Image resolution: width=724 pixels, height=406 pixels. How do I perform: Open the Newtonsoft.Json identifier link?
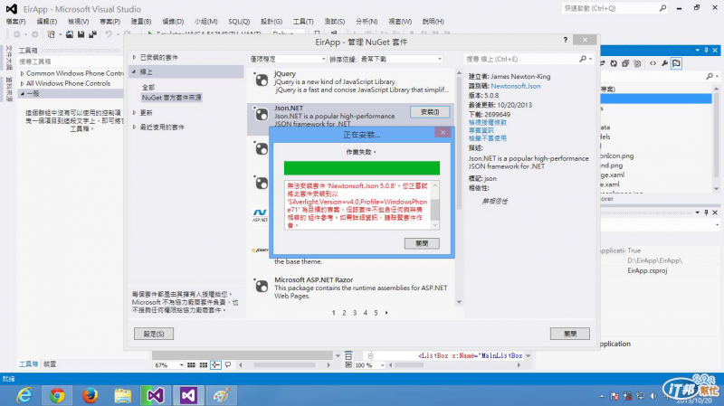click(515, 86)
